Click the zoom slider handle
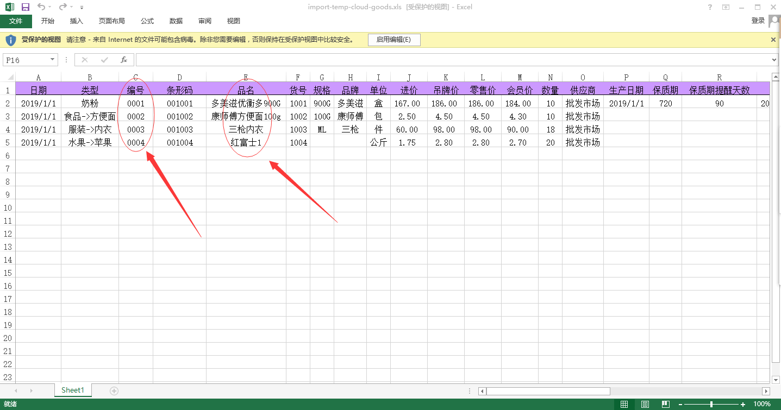 711,404
